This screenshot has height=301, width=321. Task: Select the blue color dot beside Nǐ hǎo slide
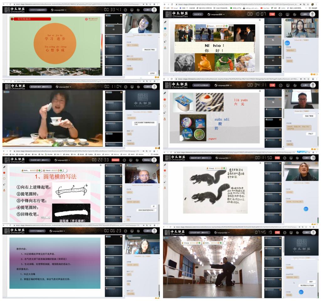[165, 29]
